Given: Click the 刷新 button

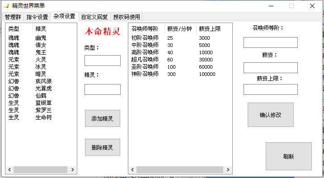Looking at the screenshot, I should click(288, 156).
